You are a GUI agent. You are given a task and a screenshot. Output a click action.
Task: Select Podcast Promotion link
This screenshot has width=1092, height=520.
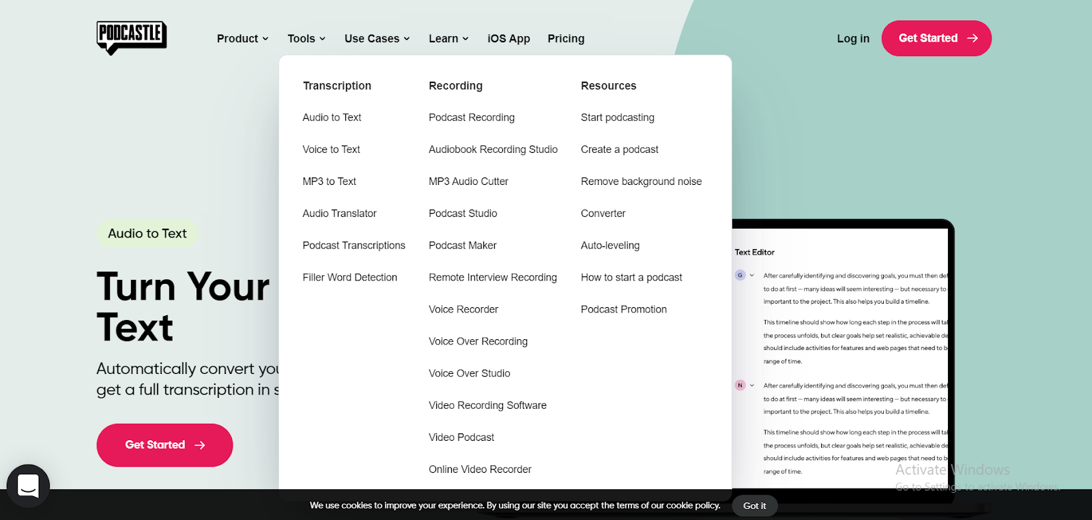(x=624, y=310)
